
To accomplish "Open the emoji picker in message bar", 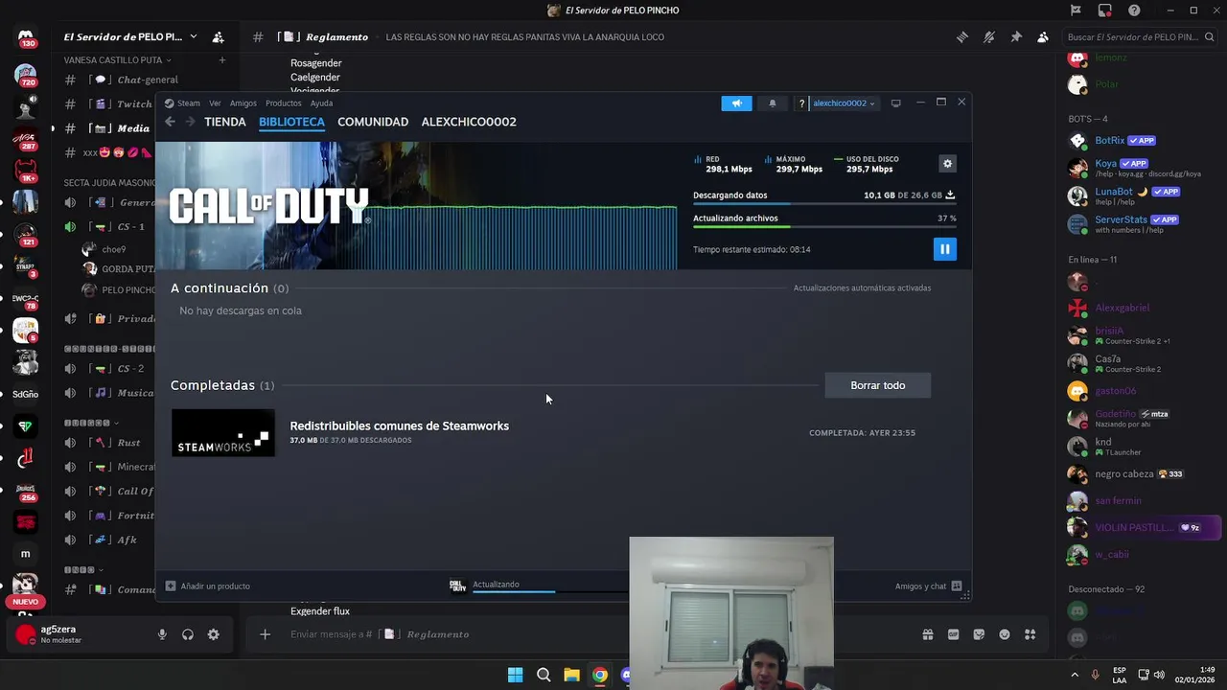I will (1005, 634).
